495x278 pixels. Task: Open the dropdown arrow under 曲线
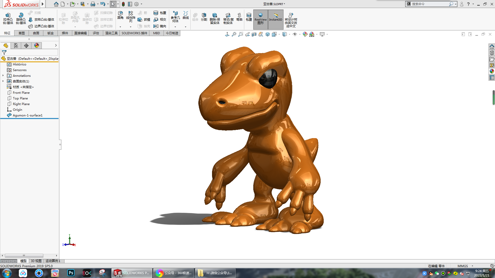[x=185, y=27]
